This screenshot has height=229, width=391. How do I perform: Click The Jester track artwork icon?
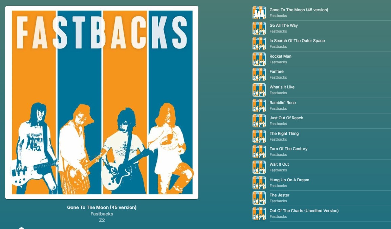coord(259,198)
